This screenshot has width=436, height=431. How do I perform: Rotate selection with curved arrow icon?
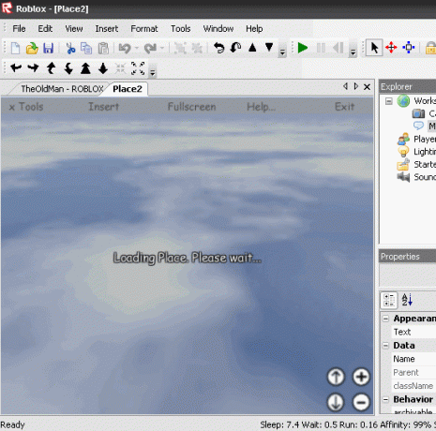[x=219, y=48]
